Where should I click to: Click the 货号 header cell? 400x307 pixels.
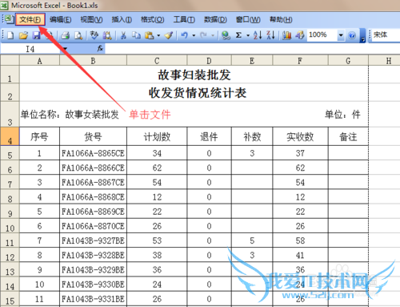[93, 136]
